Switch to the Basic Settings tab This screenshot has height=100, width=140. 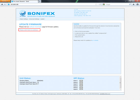[24, 19]
